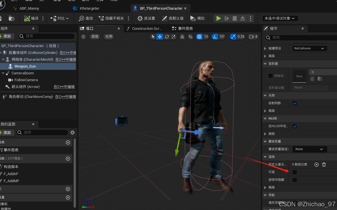Toggle scale snapping icon in viewport
Screen dimensions: 337x210
[233, 37]
